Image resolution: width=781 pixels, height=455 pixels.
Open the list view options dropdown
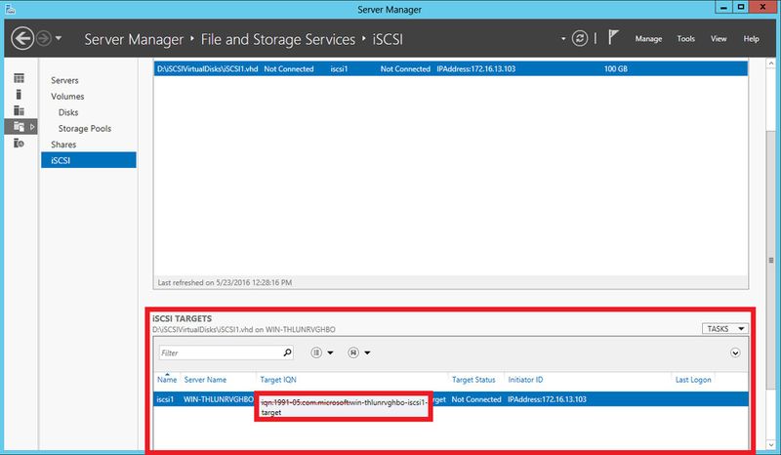321,352
